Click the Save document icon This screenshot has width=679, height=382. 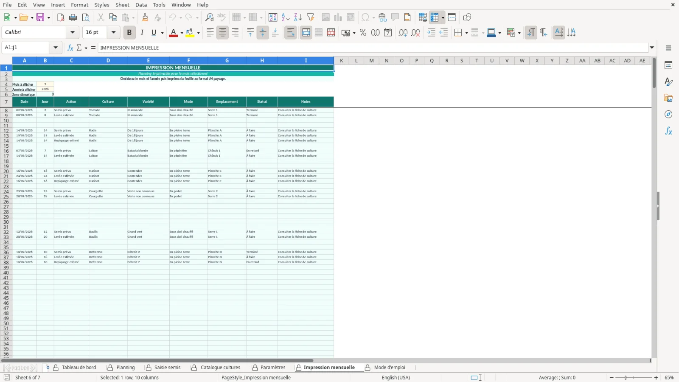click(41, 17)
